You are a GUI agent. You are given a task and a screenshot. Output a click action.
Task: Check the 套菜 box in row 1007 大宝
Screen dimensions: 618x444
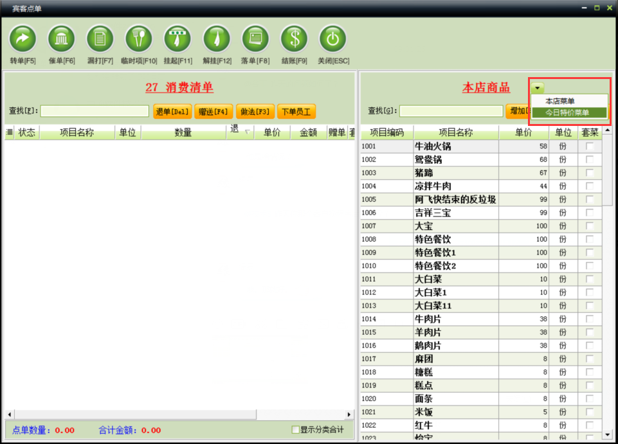pos(590,226)
